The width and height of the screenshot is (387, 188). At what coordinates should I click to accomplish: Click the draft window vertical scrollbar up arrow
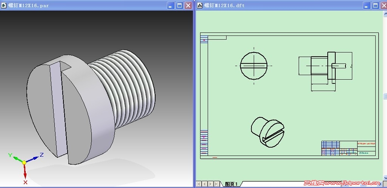pos(385,14)
